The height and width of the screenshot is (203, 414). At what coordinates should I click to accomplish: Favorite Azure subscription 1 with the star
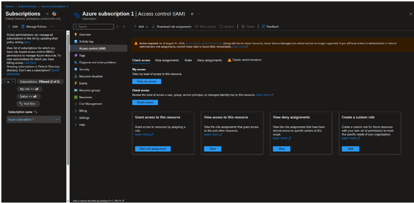coord(192,14)
